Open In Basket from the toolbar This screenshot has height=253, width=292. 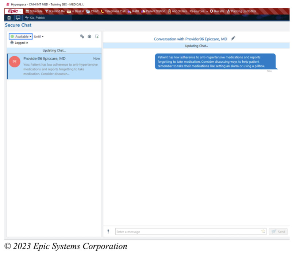point(76,11)
